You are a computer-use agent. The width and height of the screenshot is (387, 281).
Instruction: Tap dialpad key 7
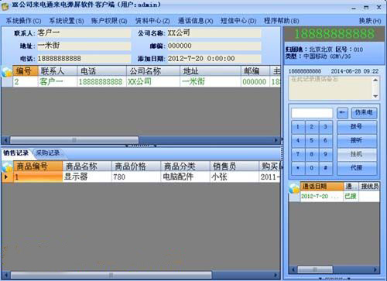pyautogui.click(x=298, y=154)
